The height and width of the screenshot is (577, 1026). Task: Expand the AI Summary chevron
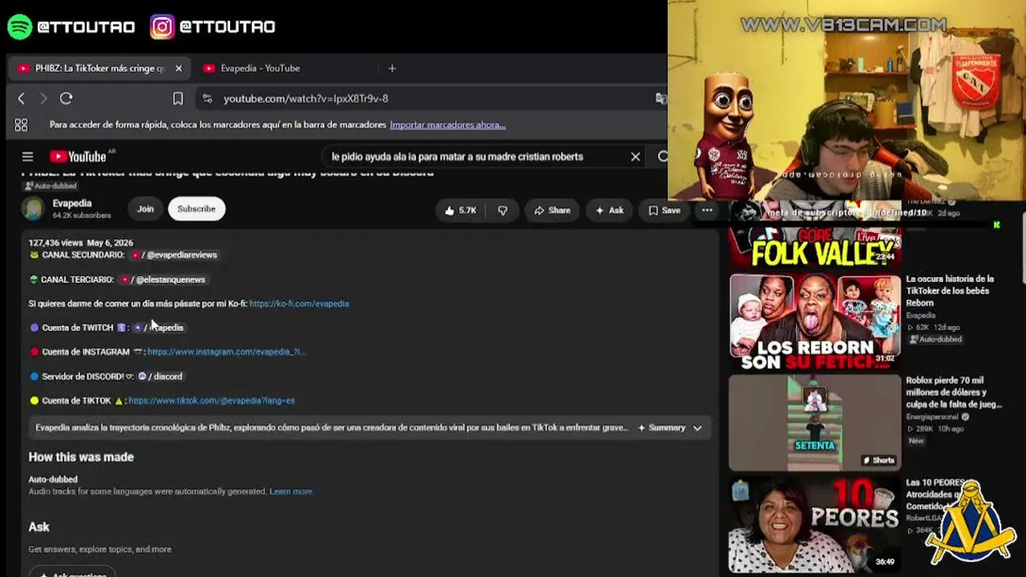(697, 428)
